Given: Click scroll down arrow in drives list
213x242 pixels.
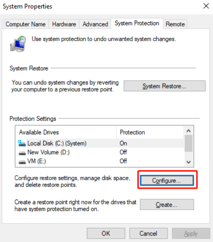Looking at the screenshot, I should (x=189, y=162).
